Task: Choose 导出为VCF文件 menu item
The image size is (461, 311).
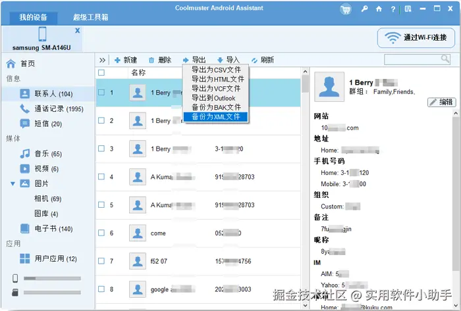Action: coord(216,89)
